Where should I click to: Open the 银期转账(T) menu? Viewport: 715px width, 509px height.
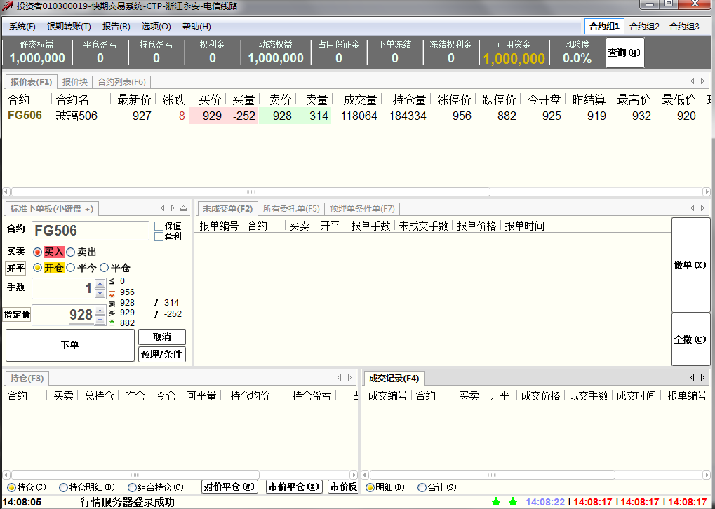coord(69,27)
